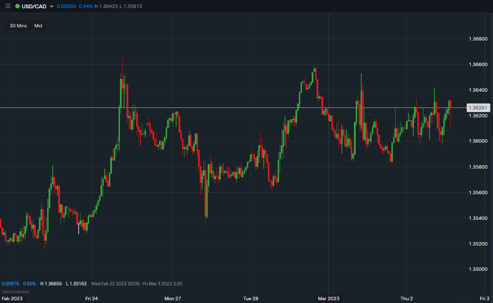
Task: Click the range high H 1.36655
Action: [x=51, y=284]
